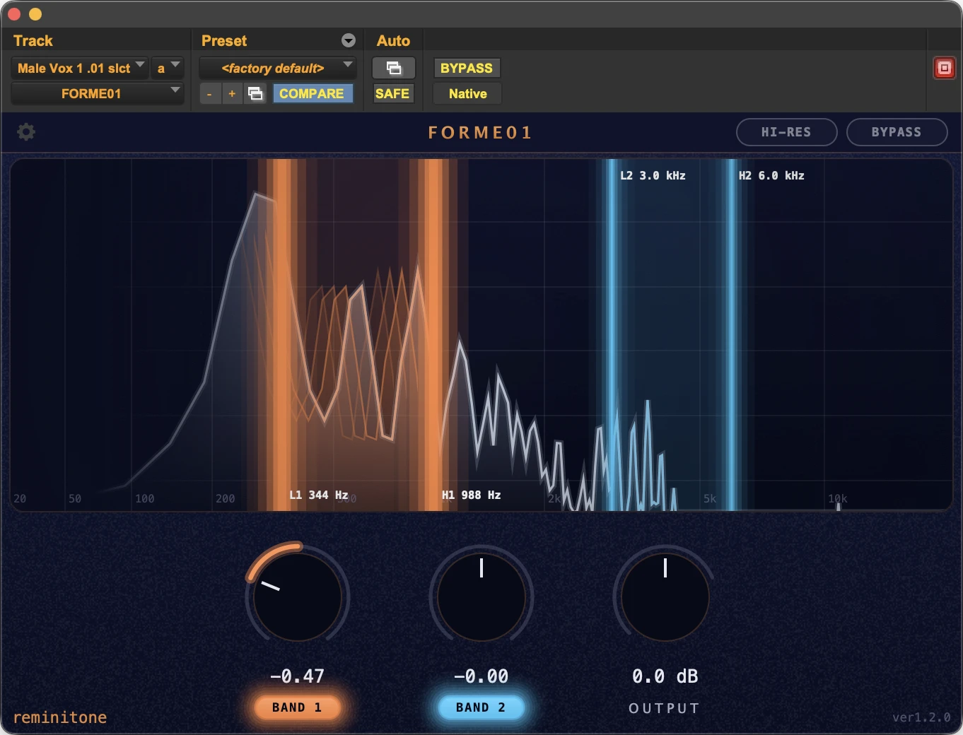Click the red target record icon

[944, 68]
